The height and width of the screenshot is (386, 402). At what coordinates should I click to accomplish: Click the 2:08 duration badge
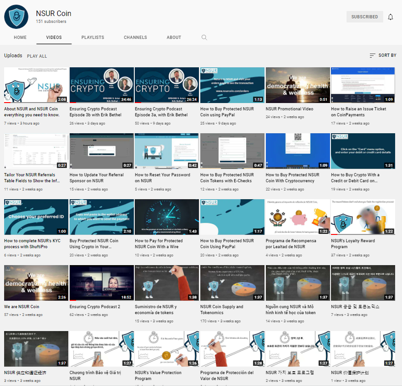coord(62,99)
